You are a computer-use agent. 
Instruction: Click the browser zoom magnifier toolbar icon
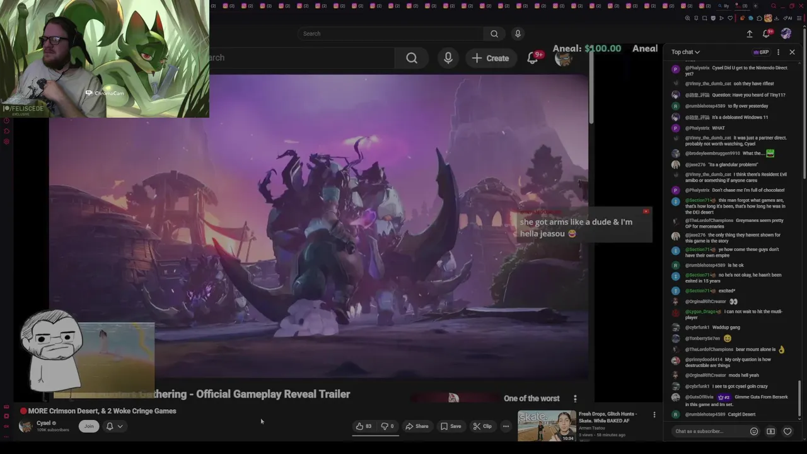(687, 18)
